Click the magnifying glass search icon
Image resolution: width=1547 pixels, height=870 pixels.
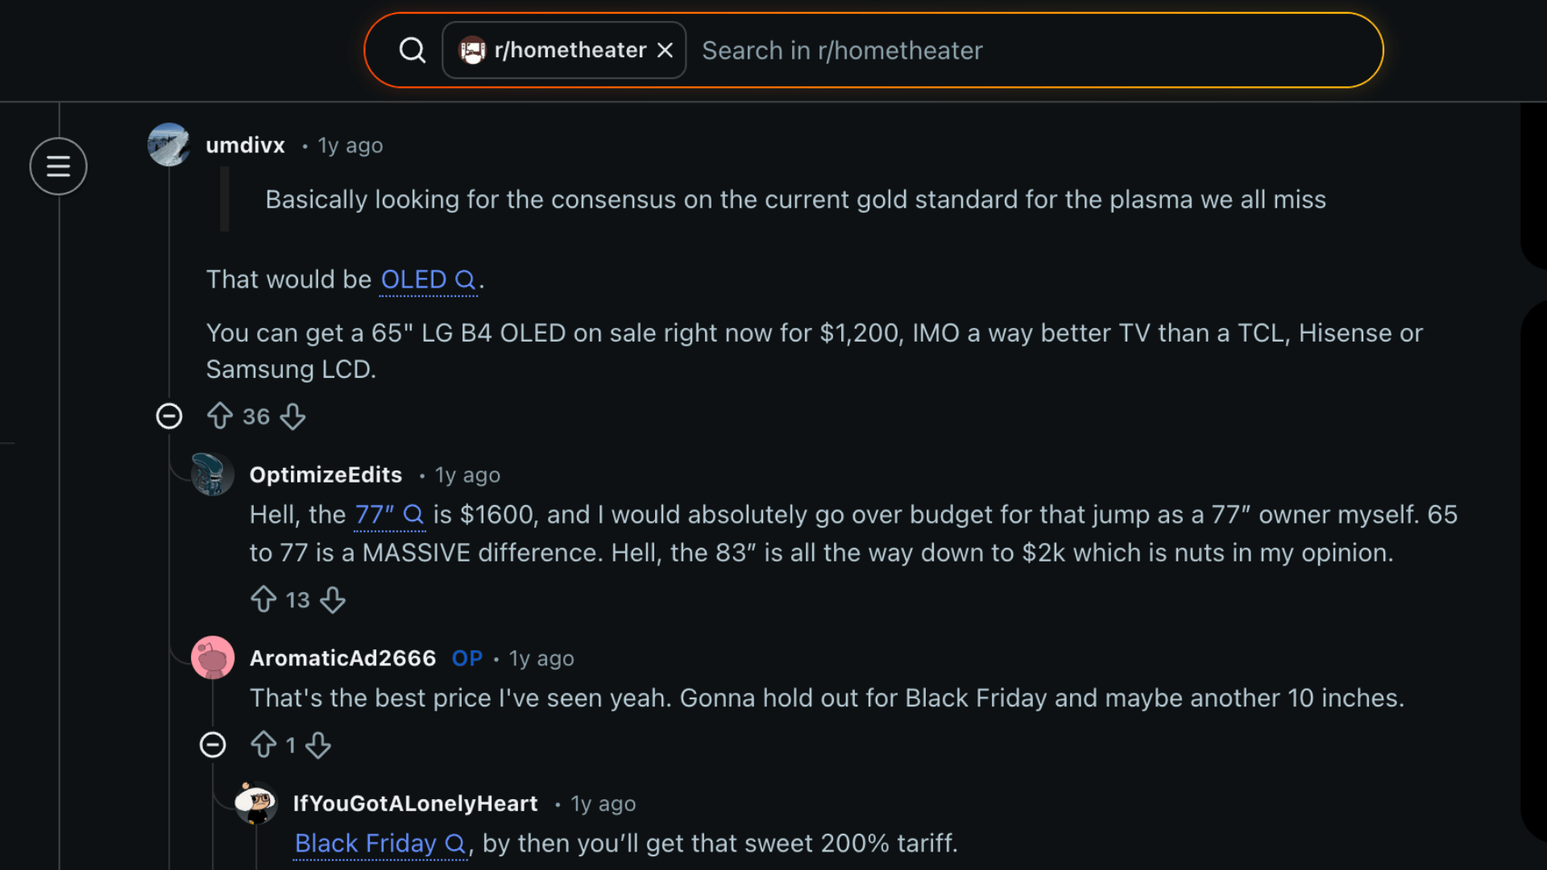[412, 49]
